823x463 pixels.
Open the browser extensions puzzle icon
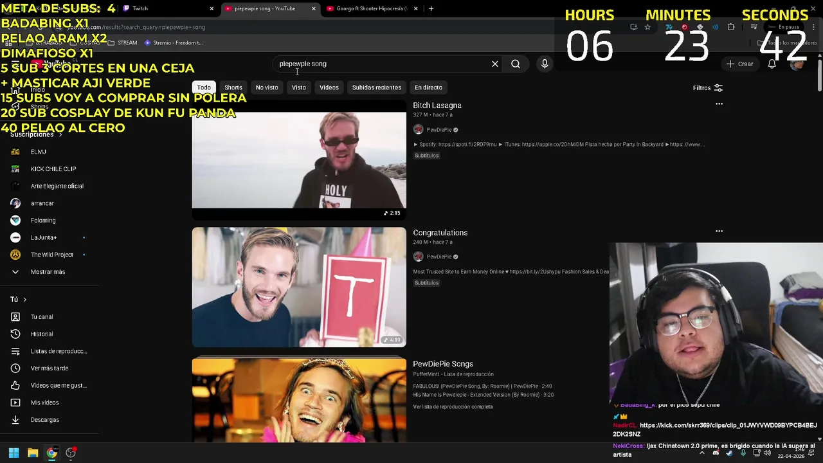[x=731, y=27]
